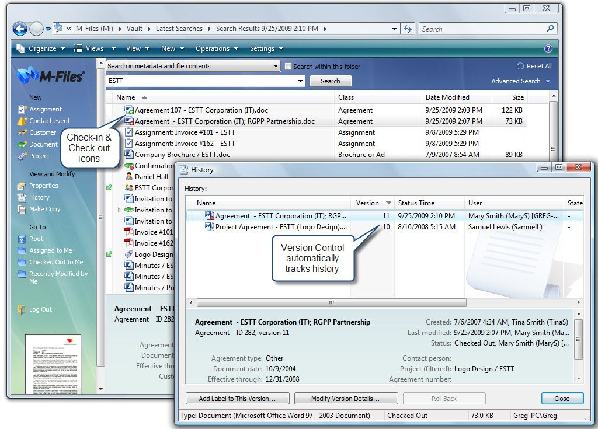Screen dimensions: 598x429
Task: Click the Checked Out status bar entry
Action: point(407,415)
